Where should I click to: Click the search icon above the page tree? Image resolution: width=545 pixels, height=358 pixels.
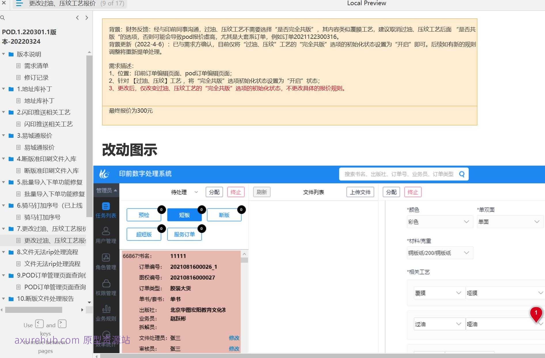pyautogui.click(x=3, y=18)
